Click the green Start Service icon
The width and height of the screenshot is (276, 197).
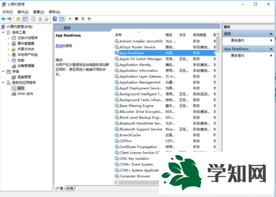[70, 19]
